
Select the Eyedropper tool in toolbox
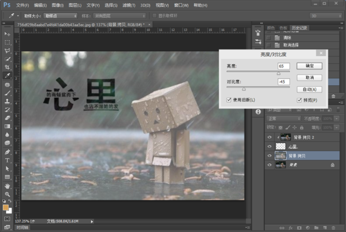pos(7,75)
